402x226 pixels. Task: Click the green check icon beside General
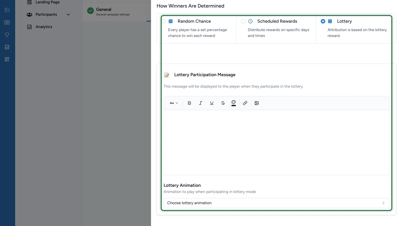[x=90, y=11]
